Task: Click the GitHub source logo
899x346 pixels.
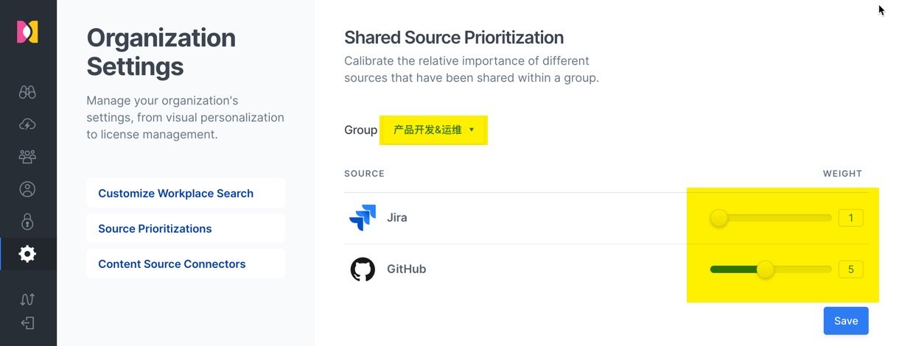Action: (x=363, y=269)
